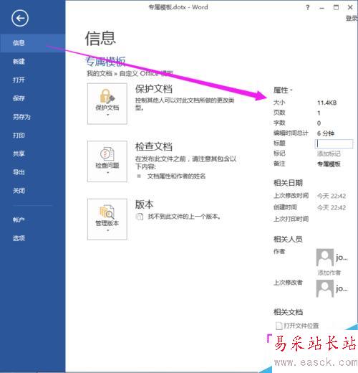Click the 文档属性和作者的姓名 bullet item
The height and width of the screenshot is (373, 358).
[176, 176]
